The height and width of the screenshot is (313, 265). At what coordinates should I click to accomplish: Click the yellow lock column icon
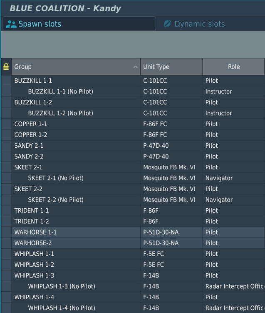6,67
